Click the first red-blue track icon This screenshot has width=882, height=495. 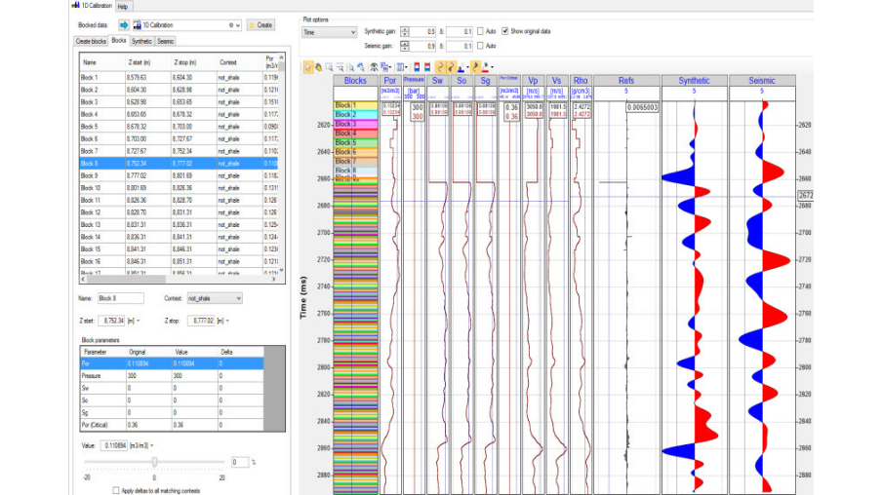click(x=417, y=67)
